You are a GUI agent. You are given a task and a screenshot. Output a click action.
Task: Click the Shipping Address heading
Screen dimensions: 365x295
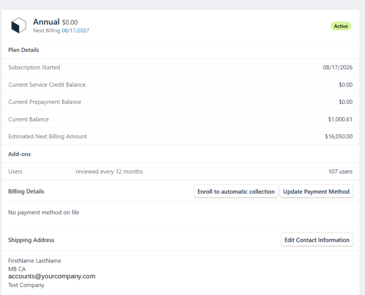(31, 240)
